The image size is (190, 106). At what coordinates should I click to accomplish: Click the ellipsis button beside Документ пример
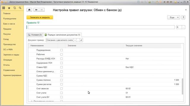78,40
